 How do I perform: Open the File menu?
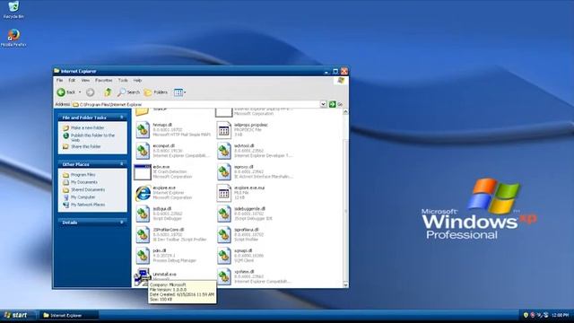pyautogui.click(x=59, y=80)
